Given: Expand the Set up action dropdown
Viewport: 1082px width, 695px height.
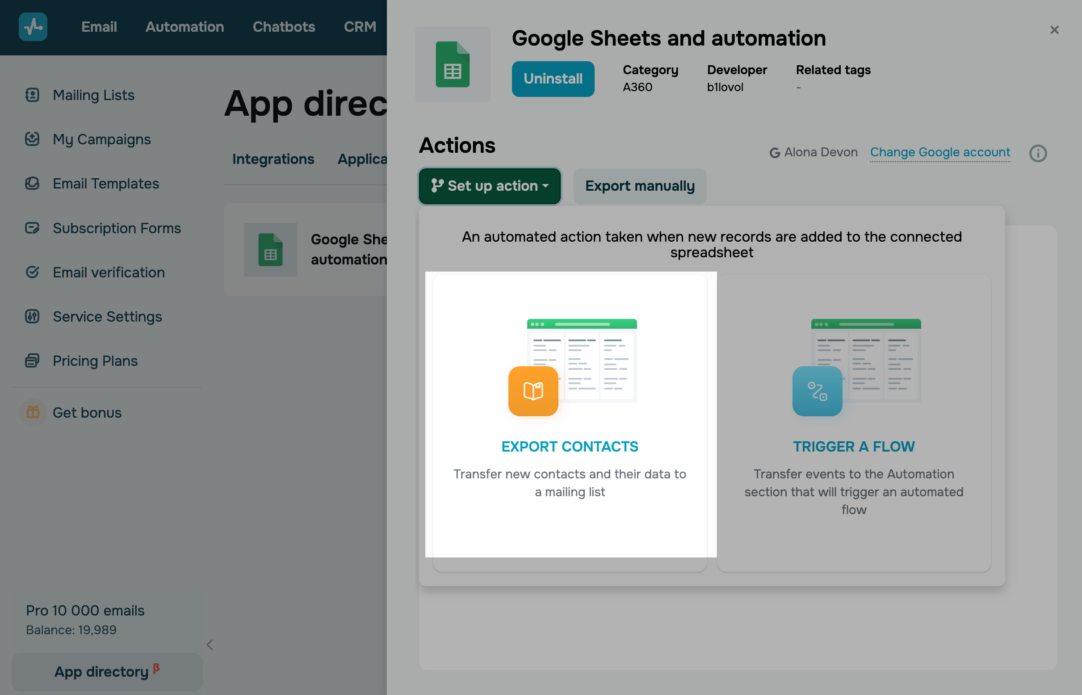Looking at the screenshot, I should pos(490,186).
